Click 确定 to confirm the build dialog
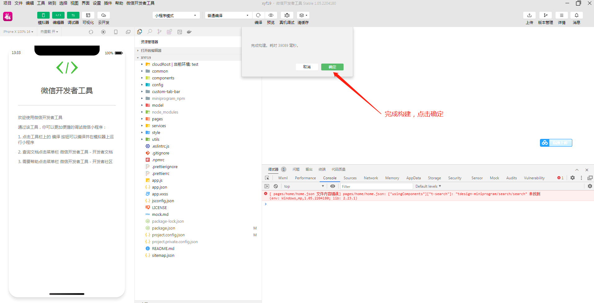 pos(332,67)
